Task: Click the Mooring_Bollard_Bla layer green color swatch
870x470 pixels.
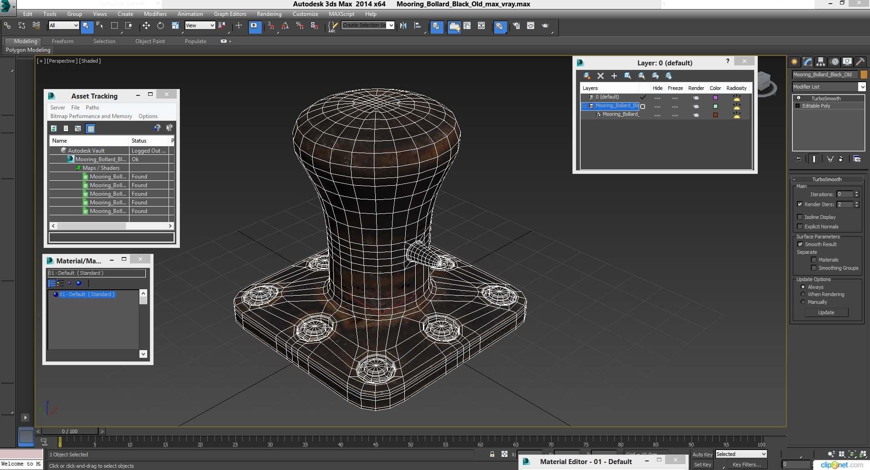Action: pos(716,106)
